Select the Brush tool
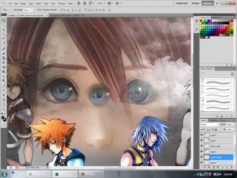 pos(3,53)
